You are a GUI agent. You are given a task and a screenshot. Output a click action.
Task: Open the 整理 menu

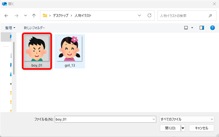(10, 28)
